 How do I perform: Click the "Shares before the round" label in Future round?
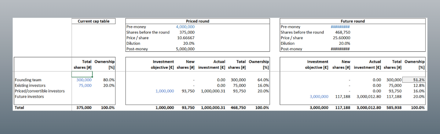point(302,32)
